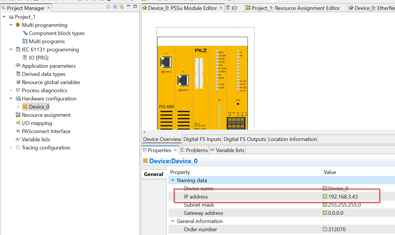Click the Variable lists glasses icon in tree
The width and height of the screenshot is (395, 235).
18,140
